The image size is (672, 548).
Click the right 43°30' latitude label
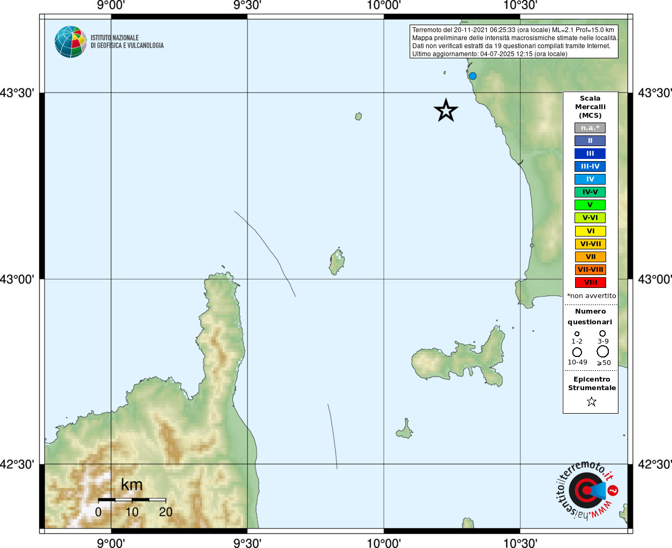[x=654, y=93]
